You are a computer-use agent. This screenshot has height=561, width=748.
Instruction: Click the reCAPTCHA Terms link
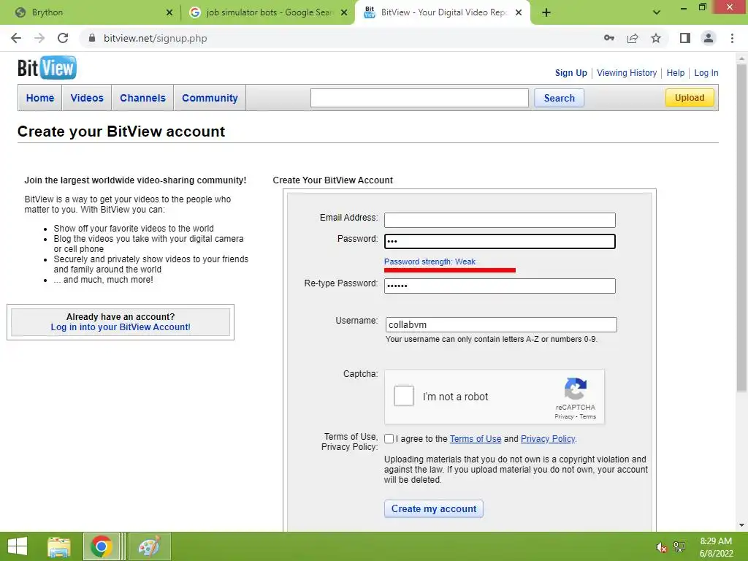(x=588, y=416)
